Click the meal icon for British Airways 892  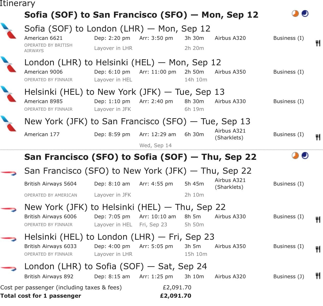click(x=318, y=276)
